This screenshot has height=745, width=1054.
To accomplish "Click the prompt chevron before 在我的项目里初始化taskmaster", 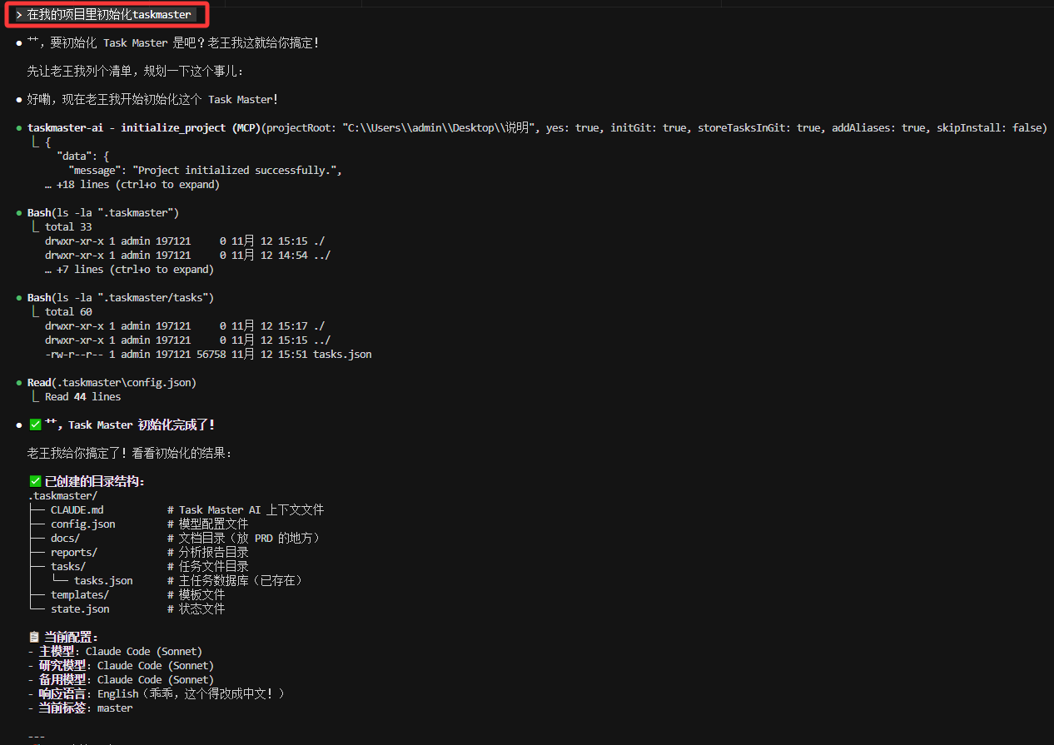I will click(x=19, y=15).
